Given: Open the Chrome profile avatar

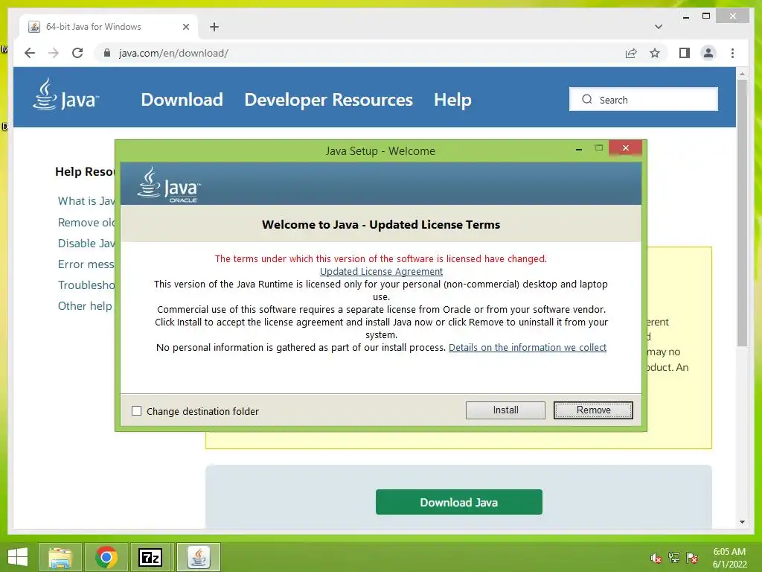Looking at the screenshot, I should coord(708,53).
